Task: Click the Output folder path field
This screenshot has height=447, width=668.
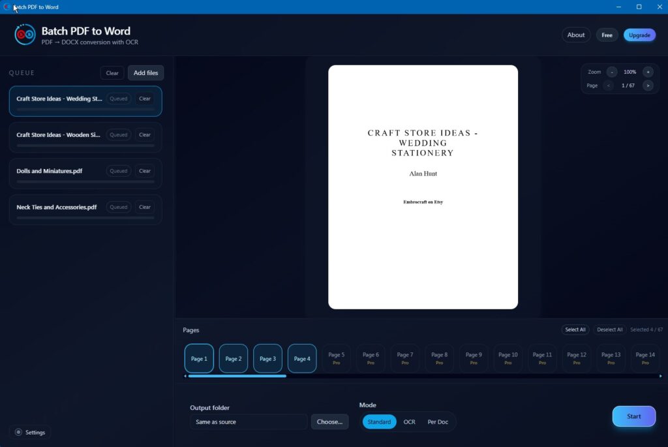Action: click(x=249, y=422)
